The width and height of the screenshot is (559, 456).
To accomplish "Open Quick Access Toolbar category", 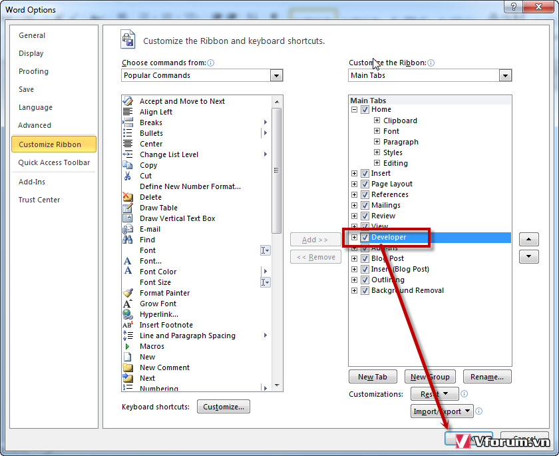I will [x=54, y=162].
